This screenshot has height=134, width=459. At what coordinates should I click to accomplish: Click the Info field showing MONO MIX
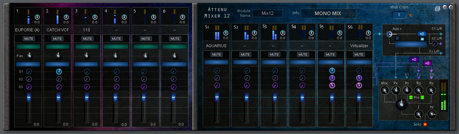coord(328,14)
